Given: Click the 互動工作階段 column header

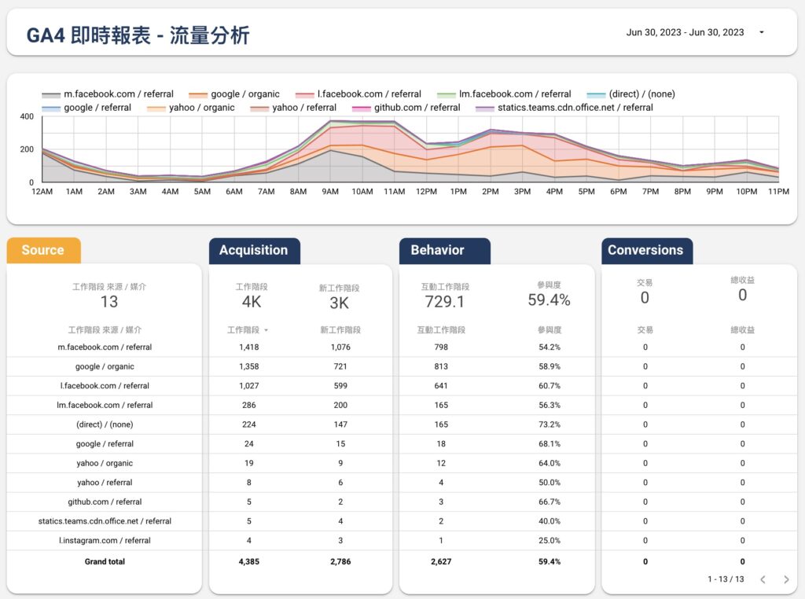Looking at the screenshot, I should [441, 329].
